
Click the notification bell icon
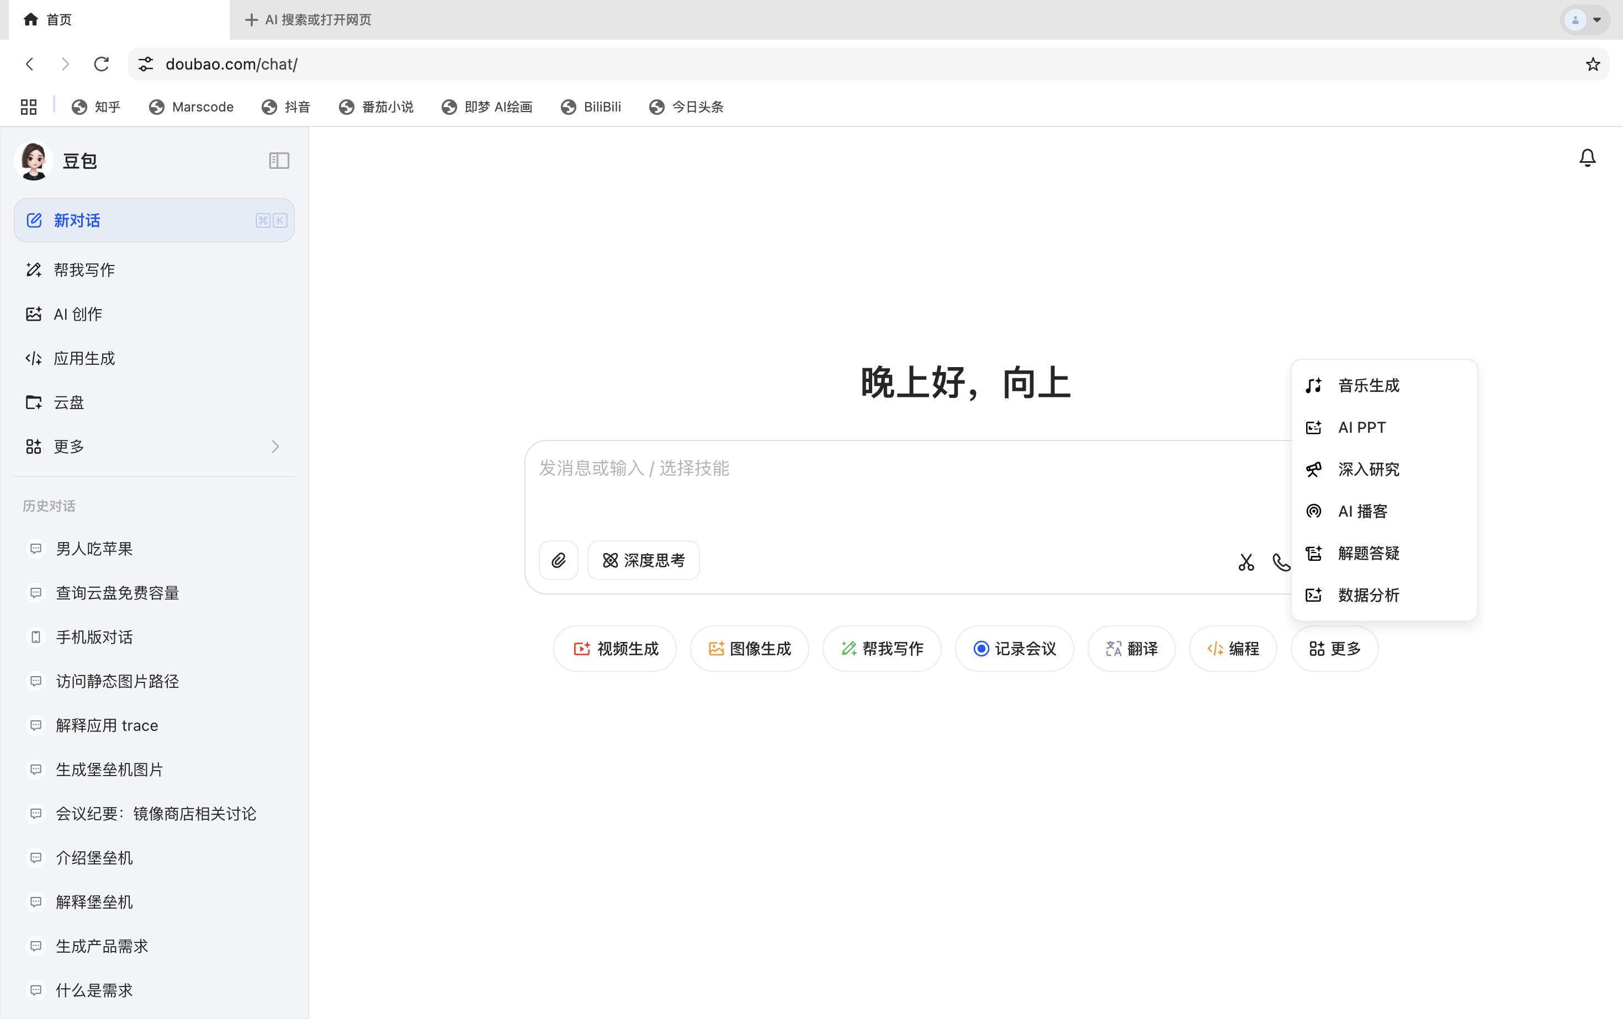(1587, 158)
